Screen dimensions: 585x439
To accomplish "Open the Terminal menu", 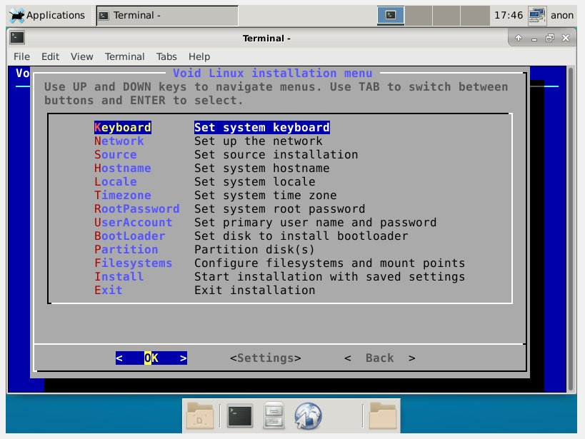I will pyautogui.click(x=124, y=56).
